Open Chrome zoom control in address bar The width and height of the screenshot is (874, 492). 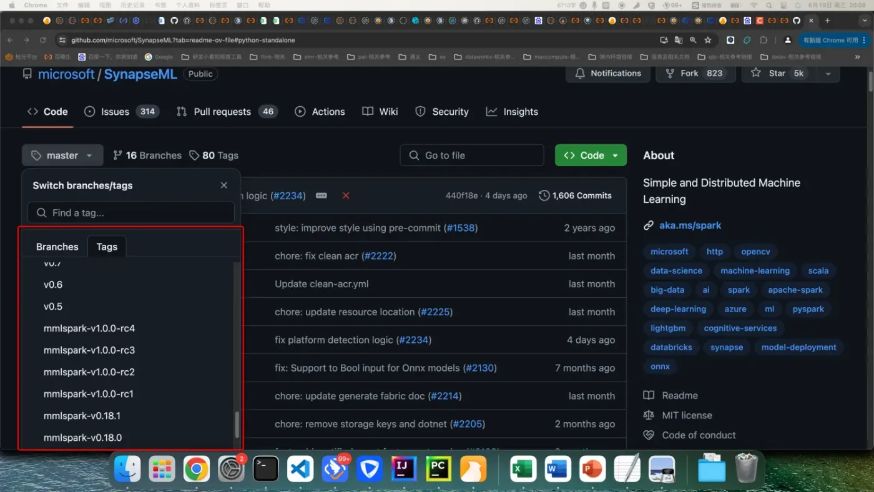pyautogui.click(x=693, y=40)
